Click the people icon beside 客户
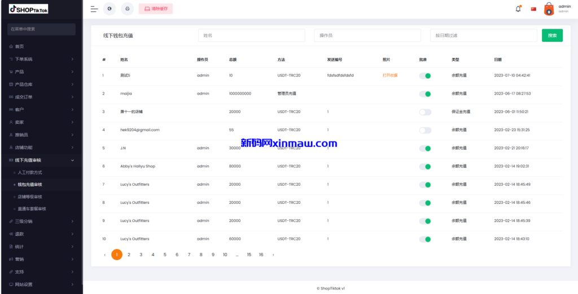 tap(11, 110)
